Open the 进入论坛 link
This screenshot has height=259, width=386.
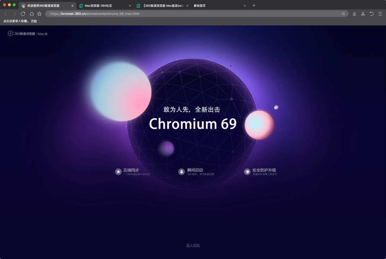[193, 245]
